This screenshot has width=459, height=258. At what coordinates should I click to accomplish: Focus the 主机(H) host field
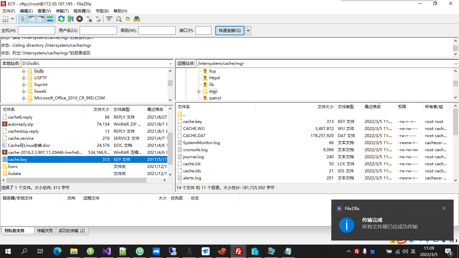[x=37, y=31]
